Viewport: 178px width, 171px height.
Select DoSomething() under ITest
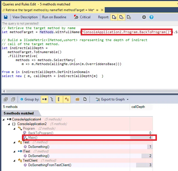tap(77, 156)
